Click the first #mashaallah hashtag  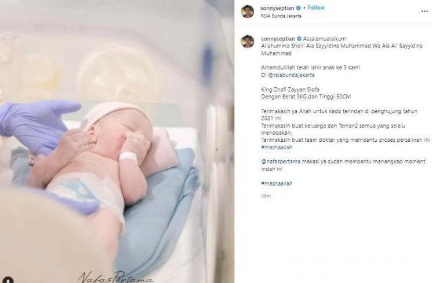(x=277, y=147)
